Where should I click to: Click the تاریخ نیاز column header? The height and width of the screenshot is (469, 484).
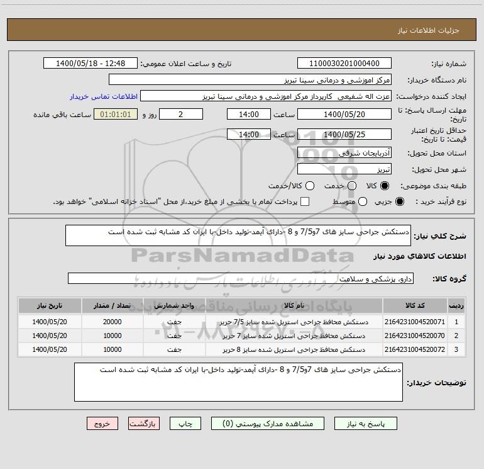50,306
